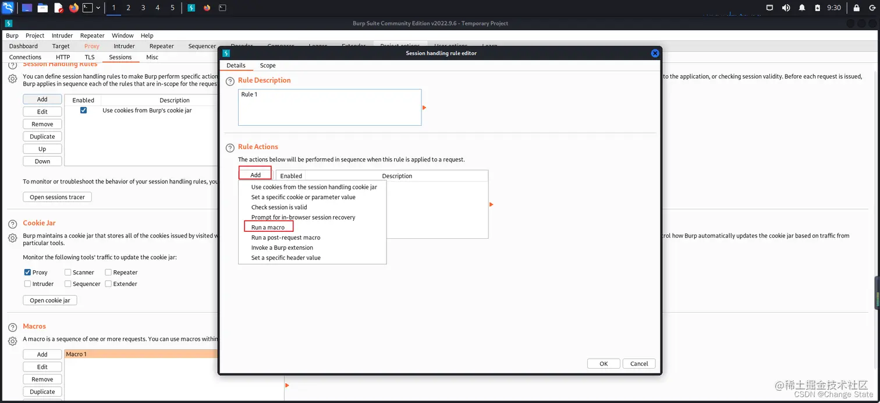880x403 pixels.
Task: Enable the Sequencer cookie jar checkbox
Action: pyautogui.click(x=68, y=284)
